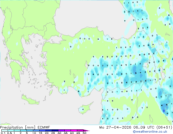Select the 25–30 mm legend swatch
This screenshot has height=134, width=173.
tap(55, 130)
